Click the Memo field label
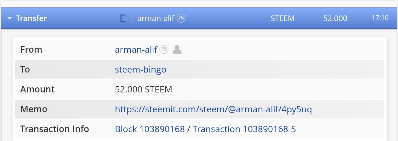The height and width of the screenshot is (141, 398). (x=34, y=109)
